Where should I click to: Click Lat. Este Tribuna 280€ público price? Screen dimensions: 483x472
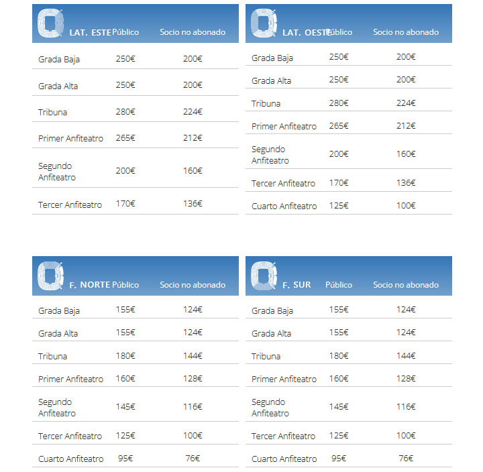125,112
